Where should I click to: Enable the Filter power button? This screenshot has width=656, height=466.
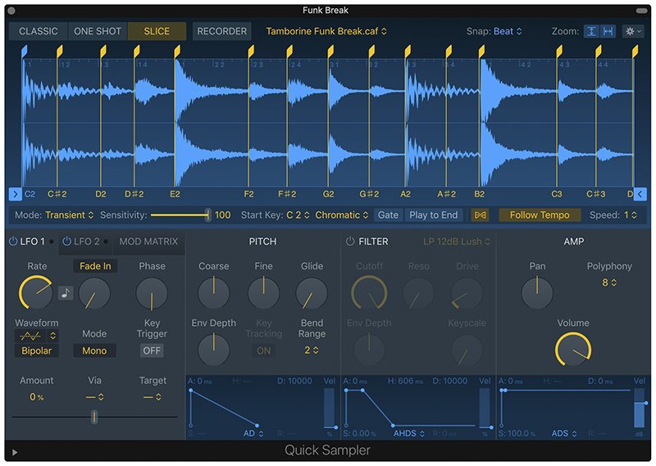pos(350,242)
